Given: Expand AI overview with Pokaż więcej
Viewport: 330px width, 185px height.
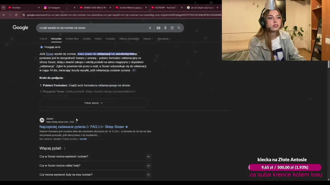Looking at the screenshot, I should click(x=94, y=103).
